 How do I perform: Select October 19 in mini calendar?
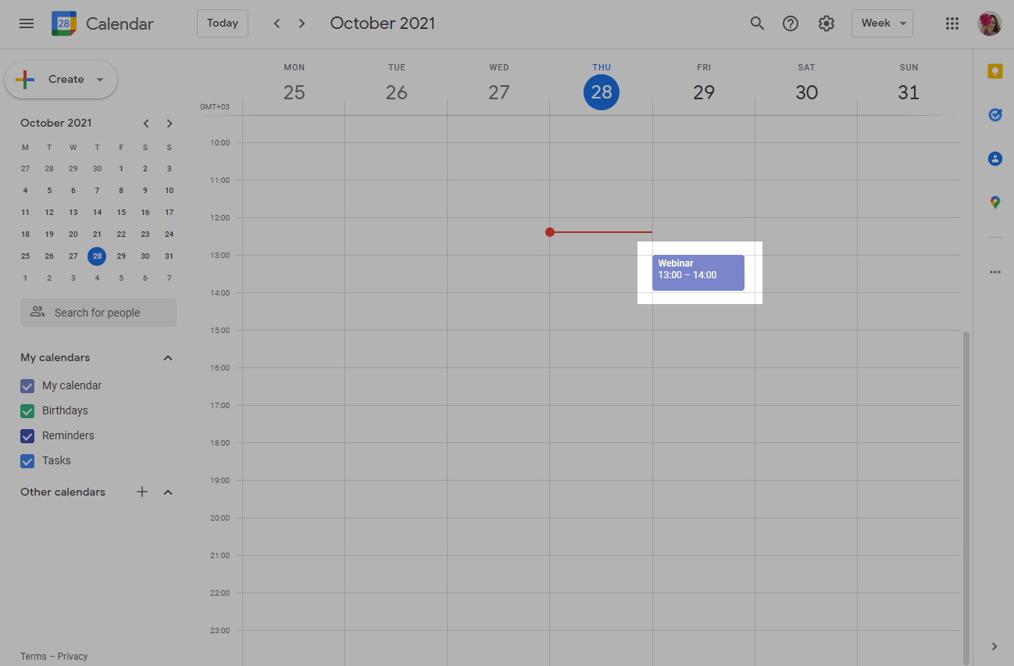click(49, 235)
